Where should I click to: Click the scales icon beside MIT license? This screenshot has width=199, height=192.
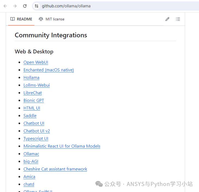[x=41, y=19]
